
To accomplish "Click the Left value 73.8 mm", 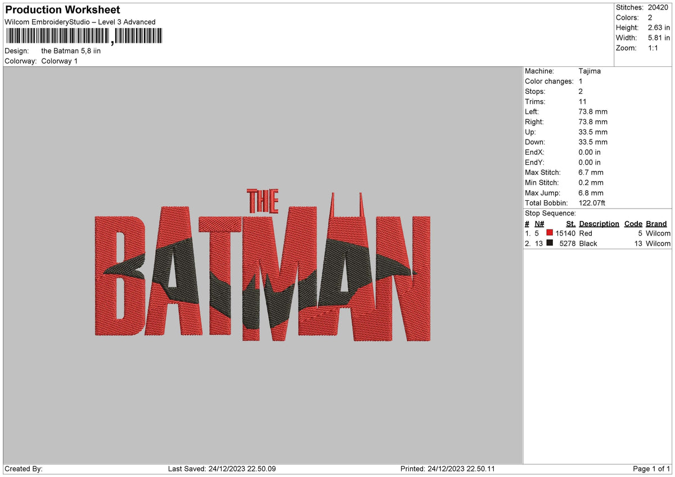I will [593, 111].
